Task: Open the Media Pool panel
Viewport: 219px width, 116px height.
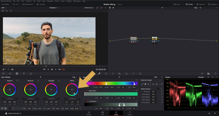Action: (x=28, y=4)
